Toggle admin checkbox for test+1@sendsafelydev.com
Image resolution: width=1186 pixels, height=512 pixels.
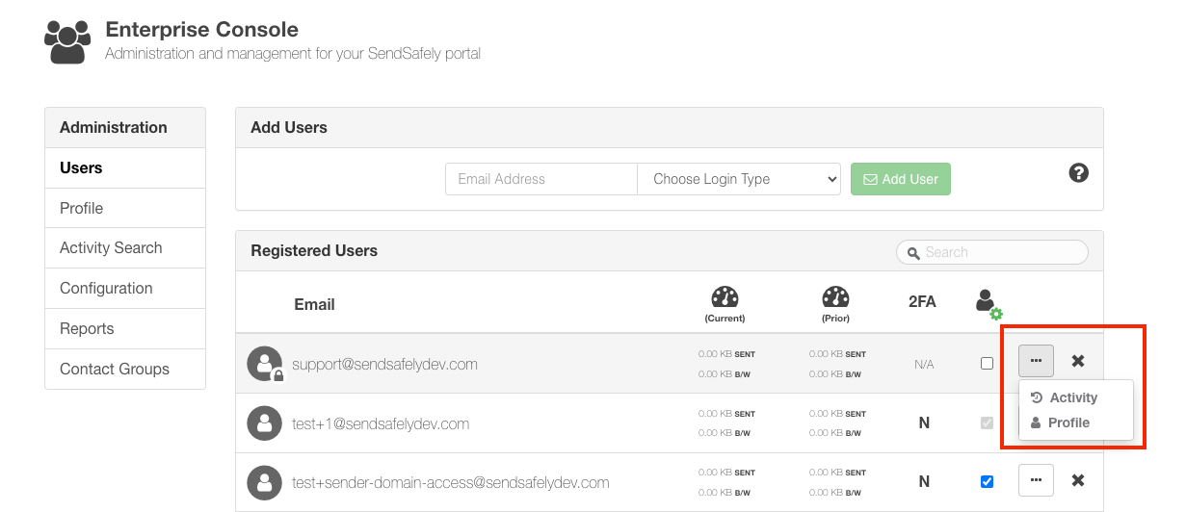click(x=987, y=422)
